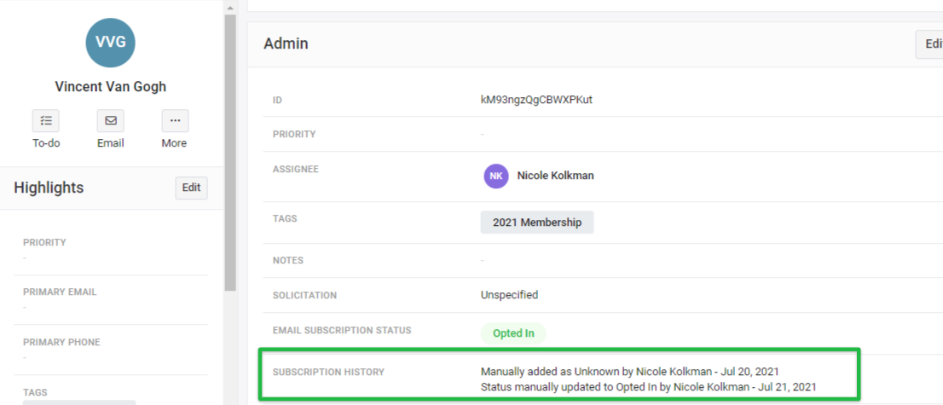Click the NOTES field label
The width and height of the screenshot is (943, 405).
[x=288, y=261]
